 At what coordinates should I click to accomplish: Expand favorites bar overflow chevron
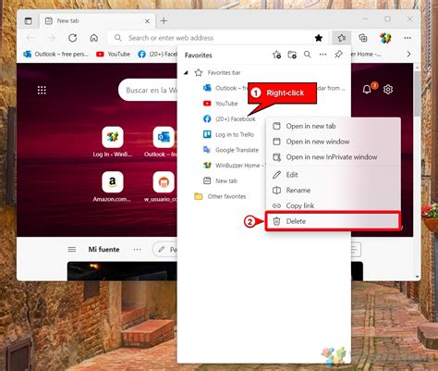click(408, 54)
